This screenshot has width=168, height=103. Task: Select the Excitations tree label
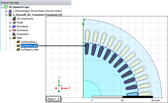point(22,30)
